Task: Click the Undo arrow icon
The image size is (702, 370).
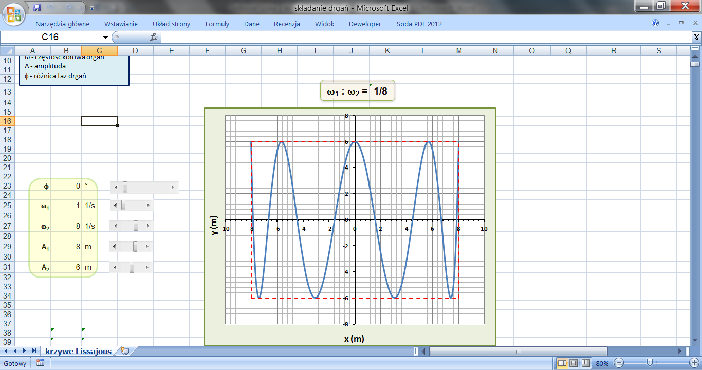Action: [51, 8]
